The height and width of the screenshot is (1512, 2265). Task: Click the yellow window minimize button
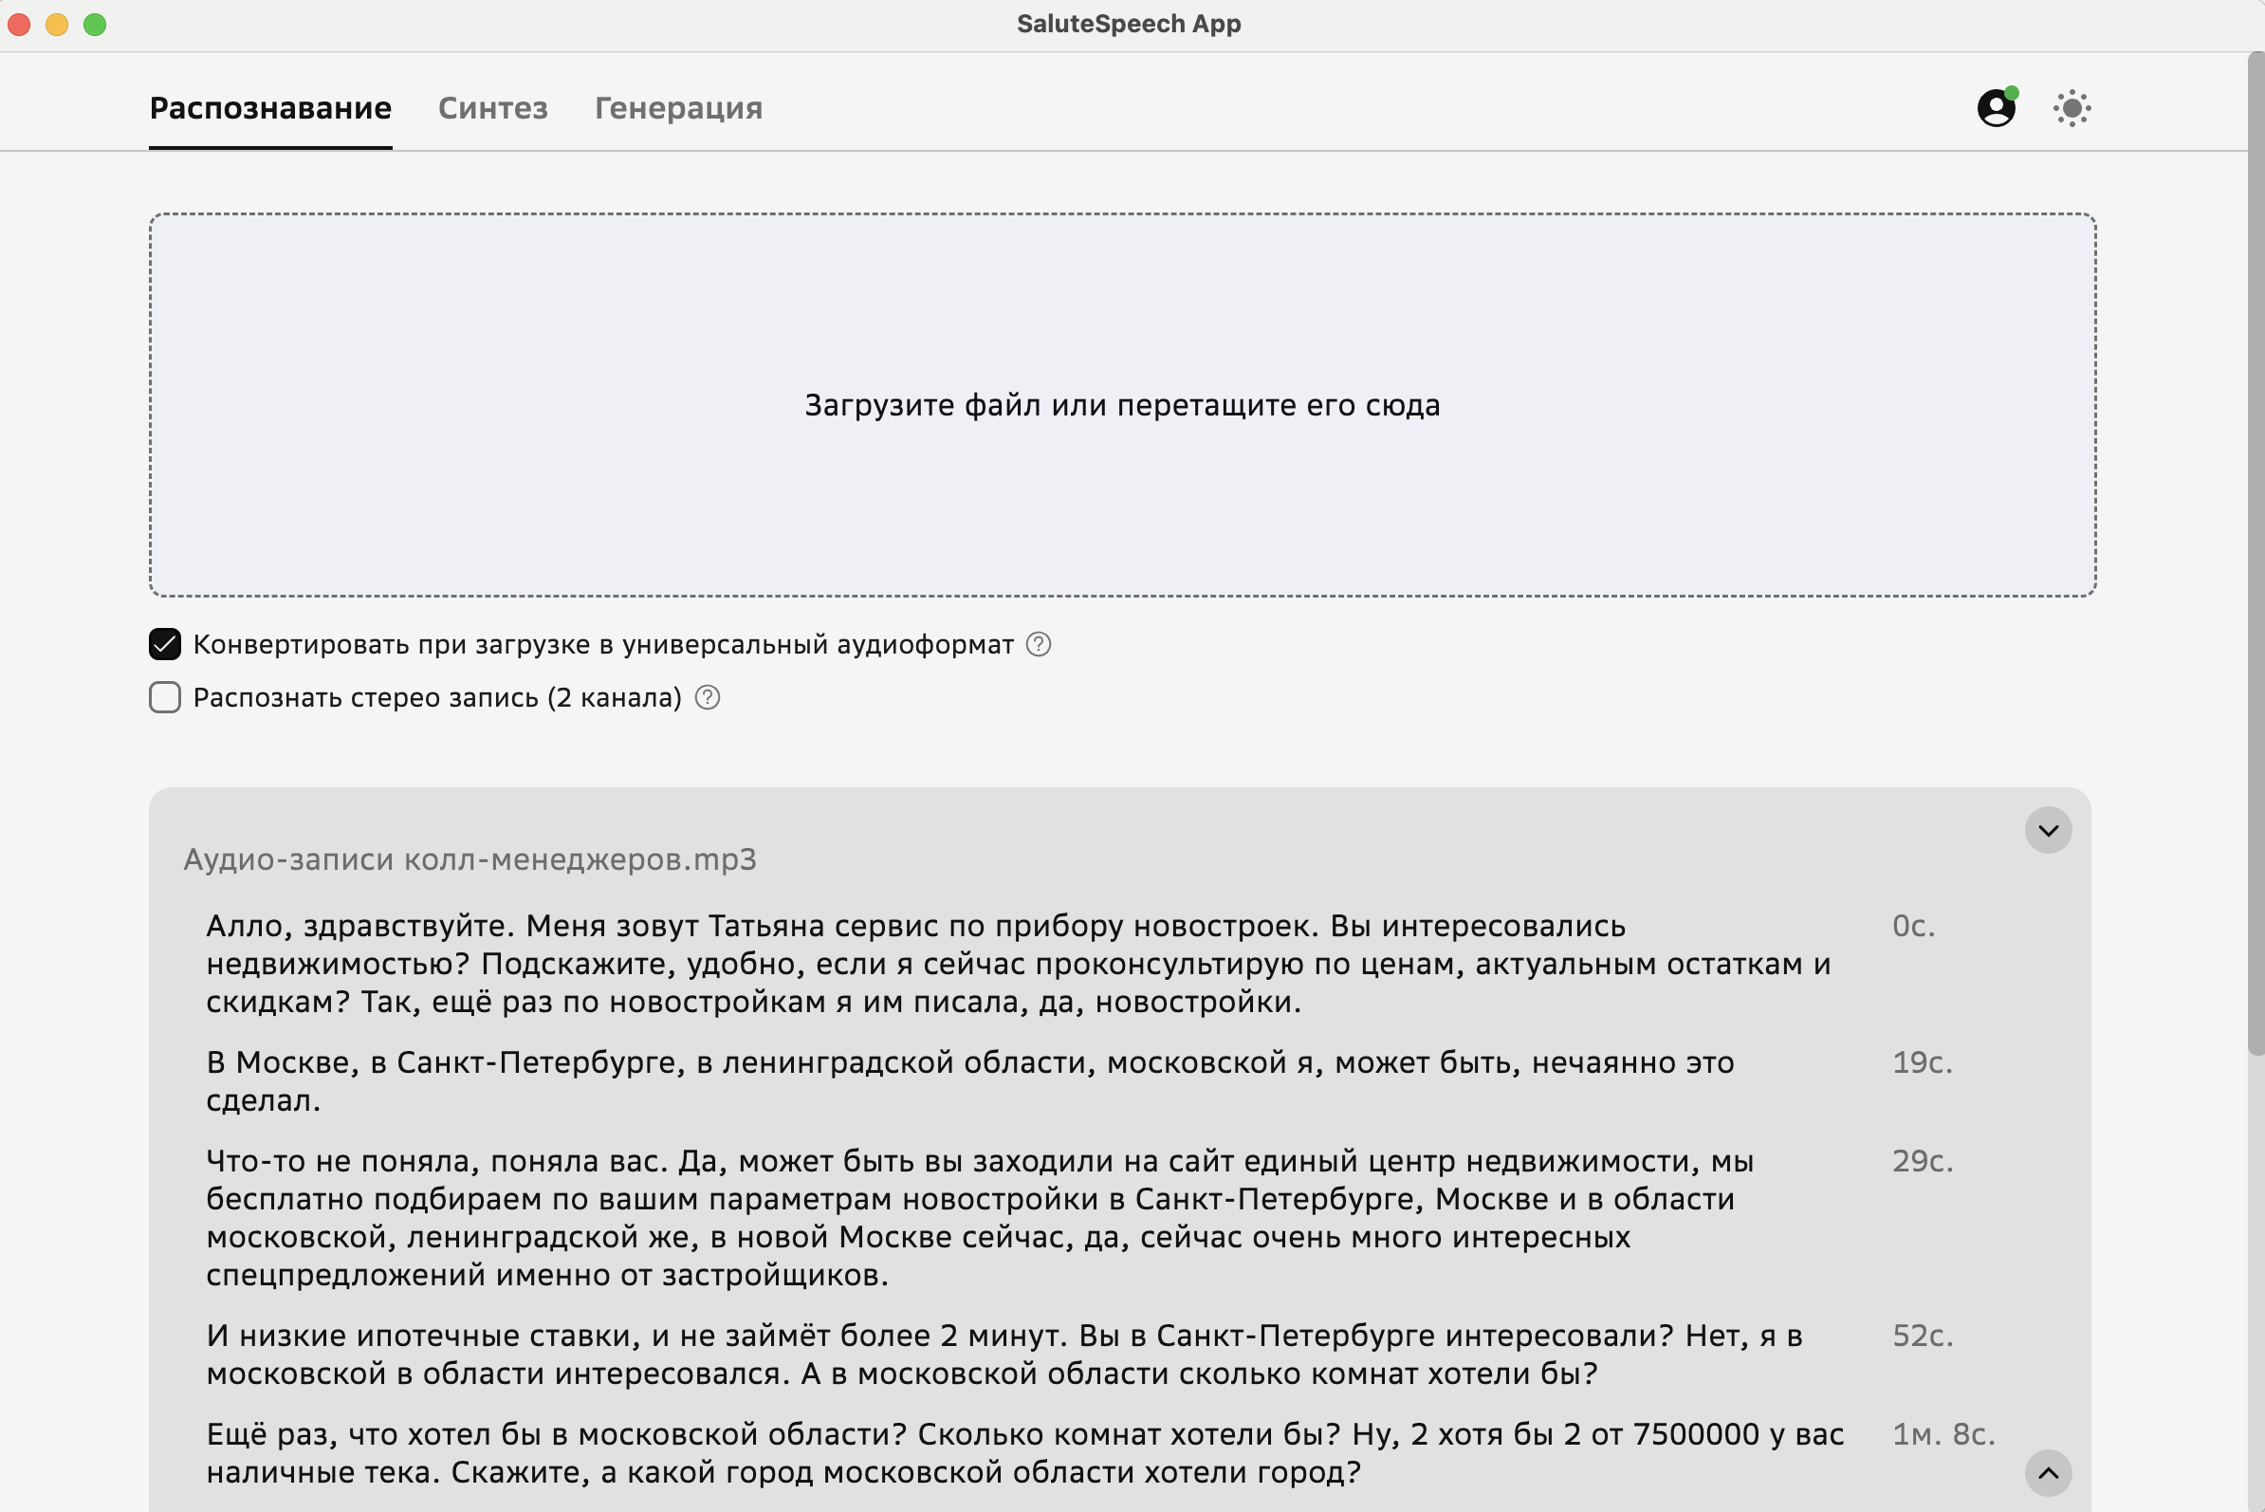(57, 24)
